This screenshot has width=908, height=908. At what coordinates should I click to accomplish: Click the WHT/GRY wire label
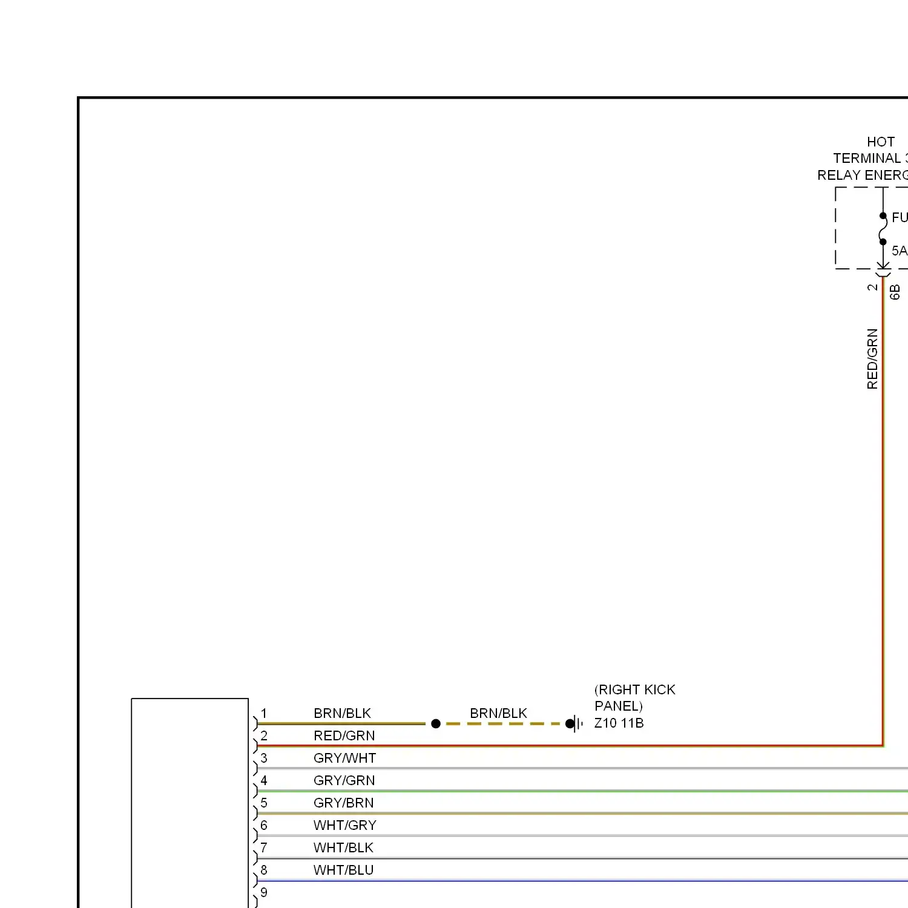coord(344,825)
